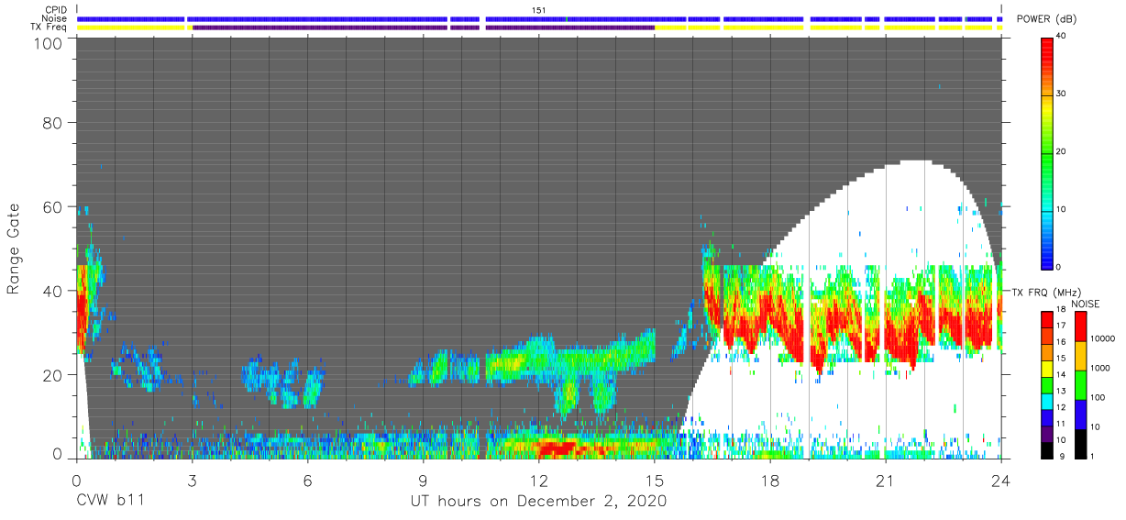Click the TX Freq row label
This screenshot has height=520, width=1126.
point(50,28)
